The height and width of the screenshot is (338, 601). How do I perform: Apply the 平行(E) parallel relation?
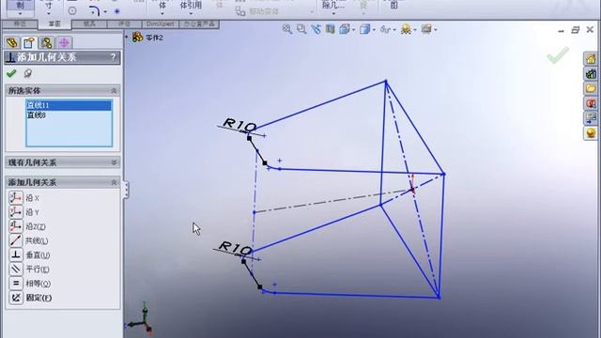pos(29,269)
